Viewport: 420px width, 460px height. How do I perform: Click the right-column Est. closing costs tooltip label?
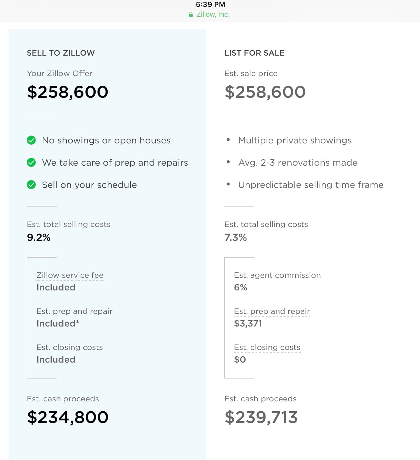(x=267, y=347)
